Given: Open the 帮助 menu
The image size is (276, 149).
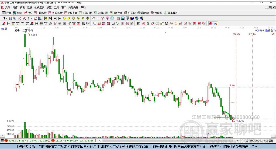Looking at the screenshot, I should click(x=83, y=7).
